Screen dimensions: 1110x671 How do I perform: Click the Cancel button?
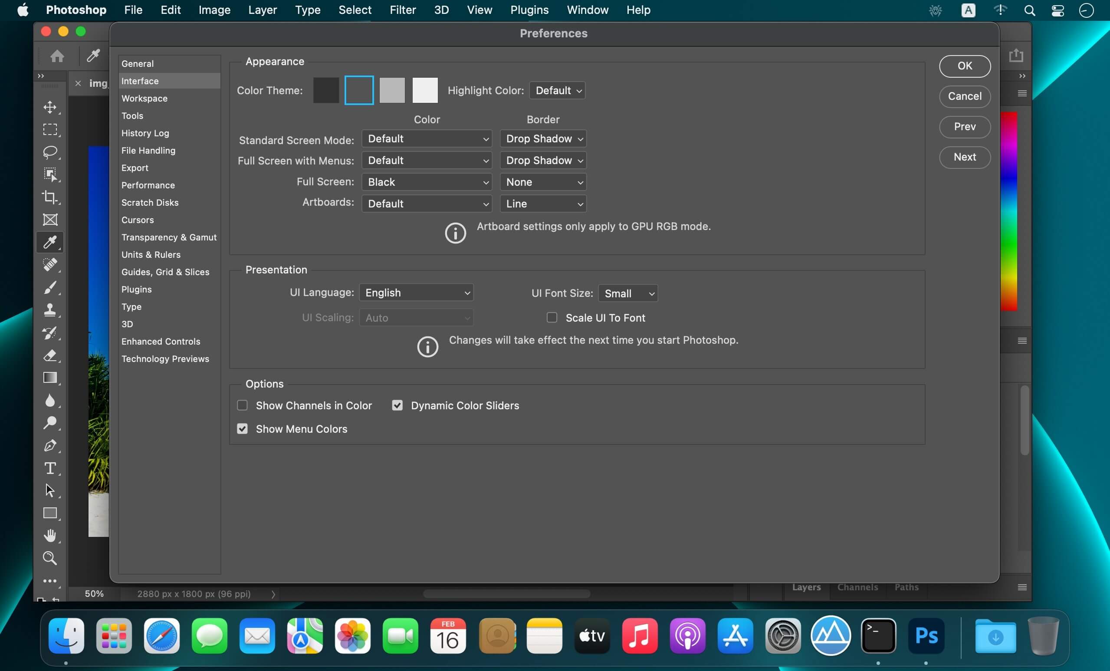coord(964,95)
